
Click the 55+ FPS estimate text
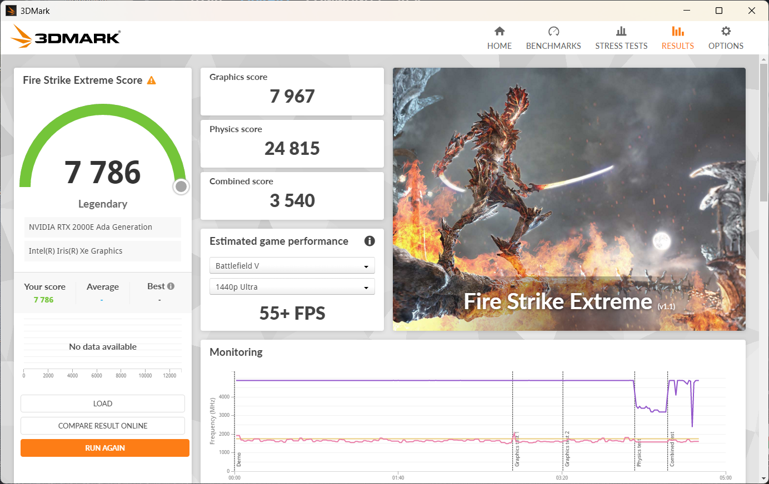pos(292,314)
